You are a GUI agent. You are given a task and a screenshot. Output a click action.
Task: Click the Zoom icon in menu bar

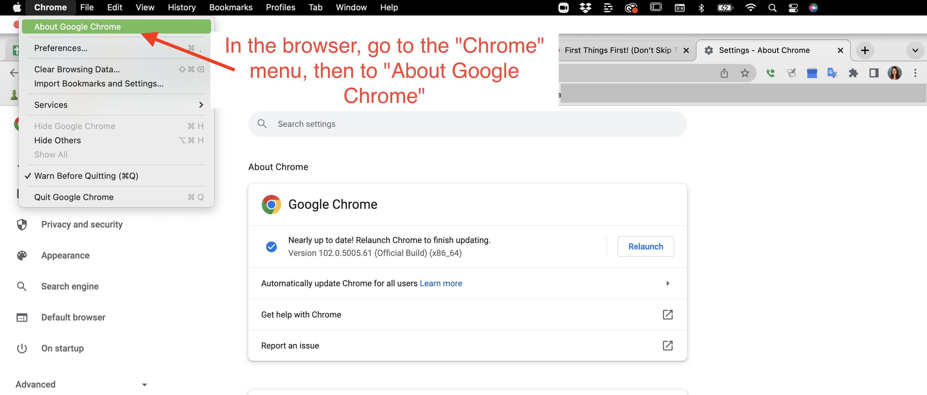(x=563, y=7)
